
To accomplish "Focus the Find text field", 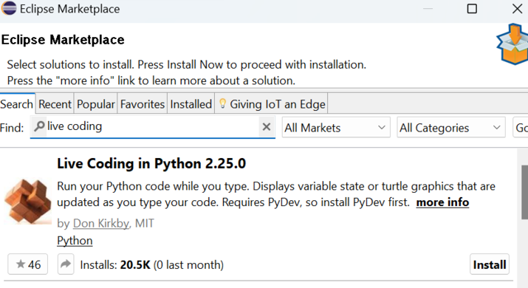I will click(x=152, y=127).
